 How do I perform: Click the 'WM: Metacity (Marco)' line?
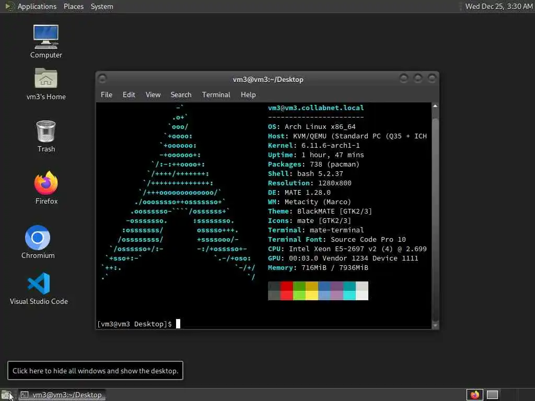pos(309,202)
